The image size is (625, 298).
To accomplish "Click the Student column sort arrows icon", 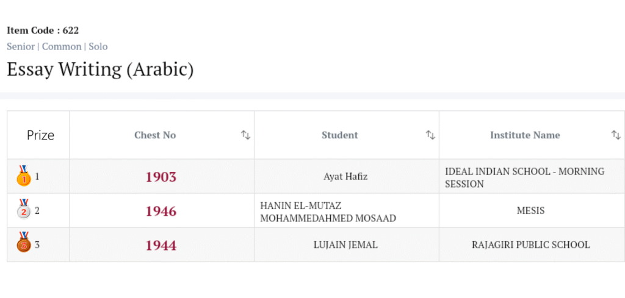I will [x=430, y=135].
